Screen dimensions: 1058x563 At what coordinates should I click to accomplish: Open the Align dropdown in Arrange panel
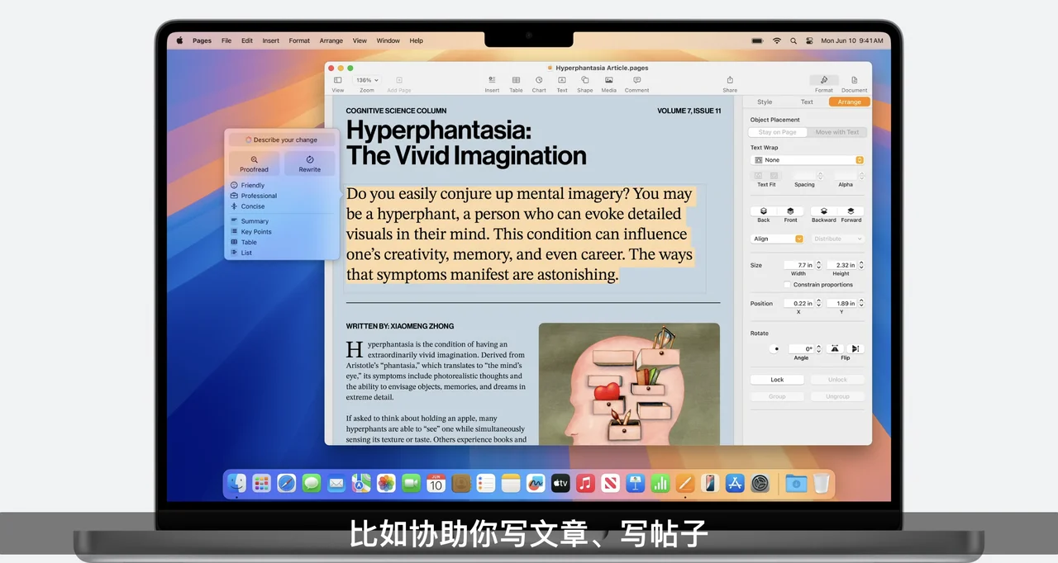point(777,238)
